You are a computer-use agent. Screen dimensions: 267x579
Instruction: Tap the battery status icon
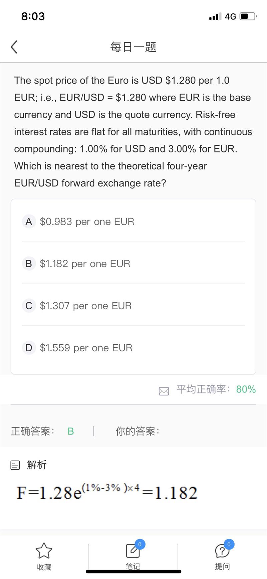pyautogui.click(x=248, y=16)
